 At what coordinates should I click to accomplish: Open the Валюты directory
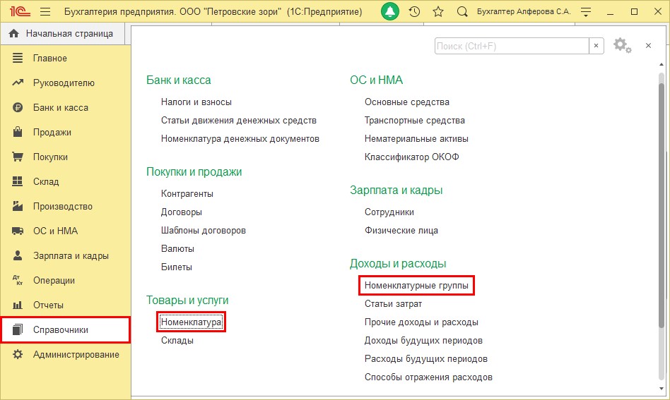(177, 249)
